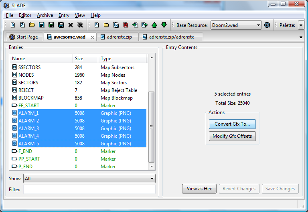308x212 pixels.
Task: Select the ALARM_4 entry
Action: click(x=78, y=136)
